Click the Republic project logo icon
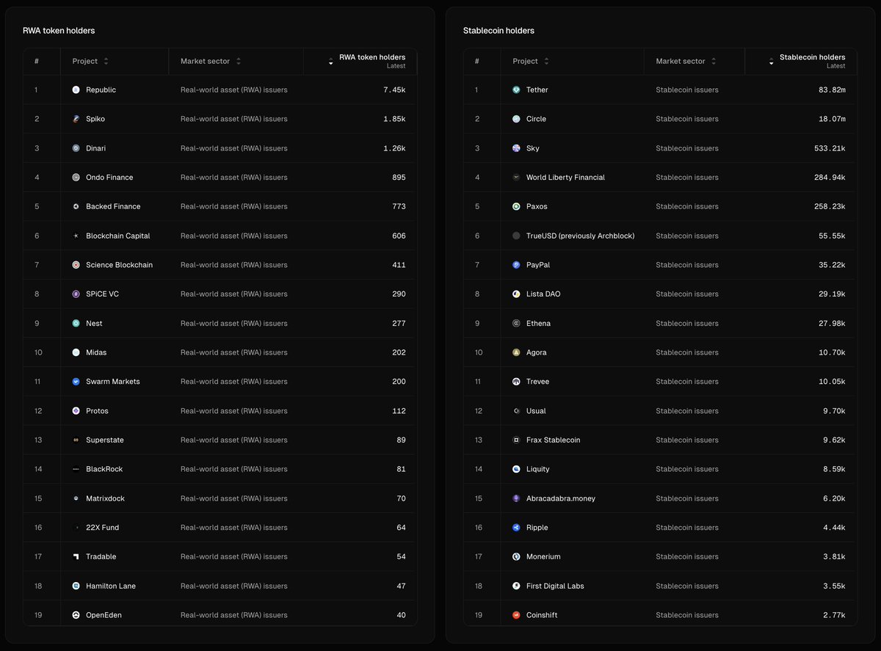 point(76,90)
